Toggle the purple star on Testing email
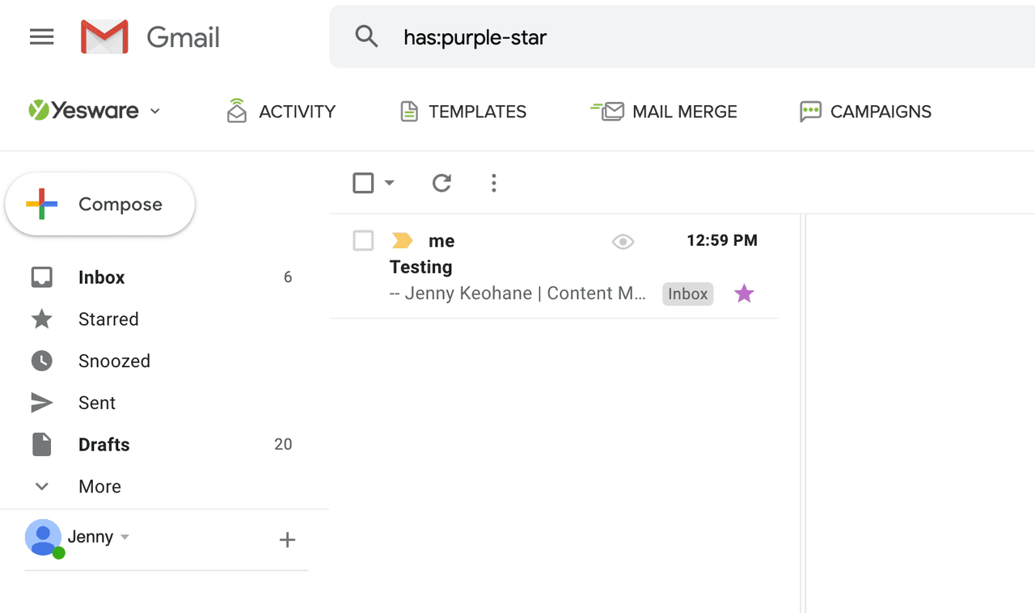This screenshot has width=1035, height=613. tap(744, 294)
